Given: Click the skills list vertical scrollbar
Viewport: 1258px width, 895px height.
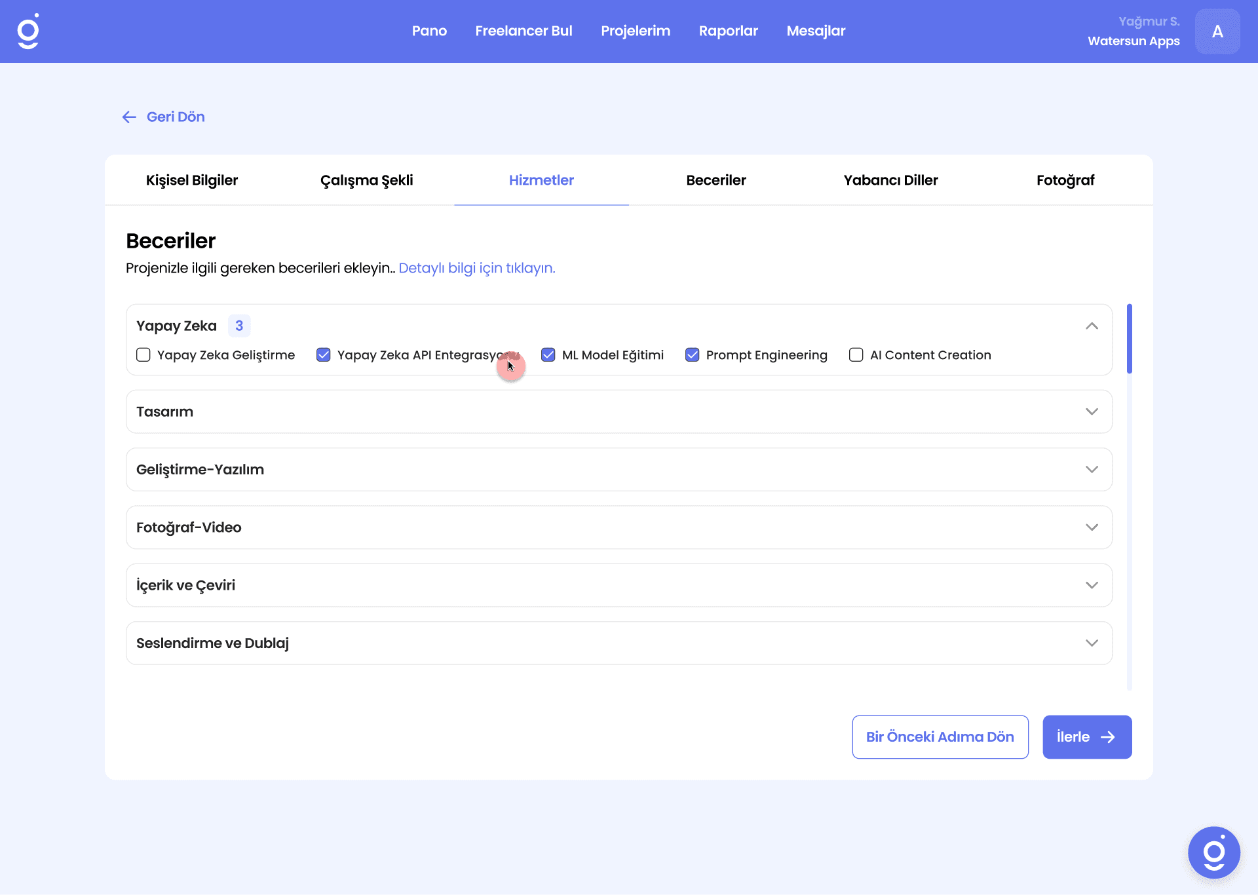Looking at the screenshot, I should [1129, 339].
